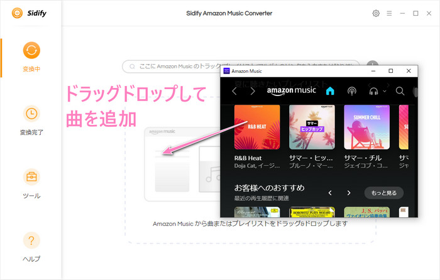
Task: Open the J.S. バッハ album thumbnail
Action: [x=366, y=212]
